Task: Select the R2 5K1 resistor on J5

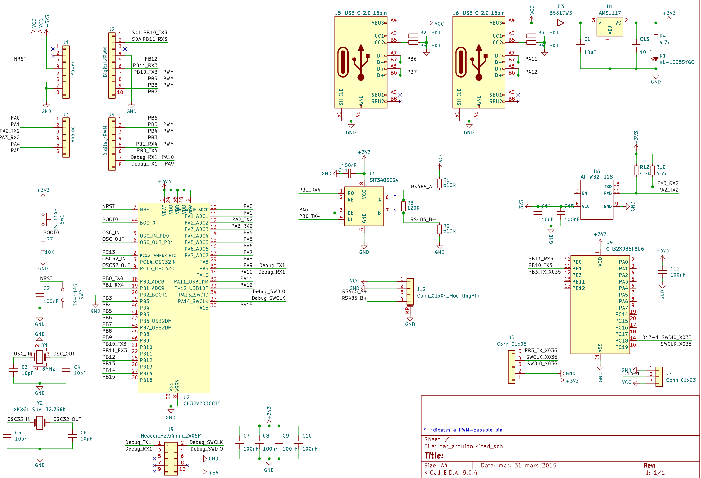Action: pos(413,36)
